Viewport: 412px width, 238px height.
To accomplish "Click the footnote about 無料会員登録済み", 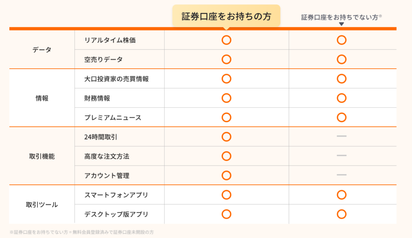I will point(81,232).
